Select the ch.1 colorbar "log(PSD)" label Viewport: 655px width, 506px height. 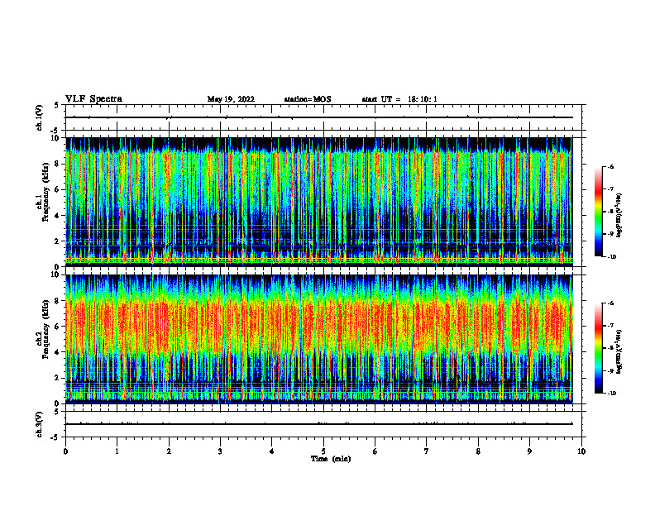coord(619,216)
